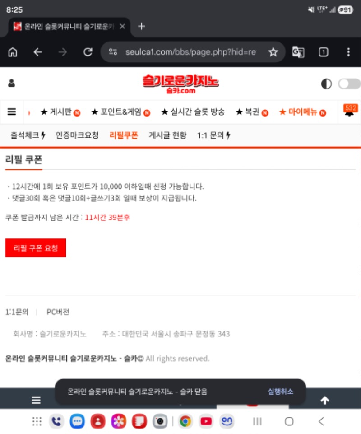Reload the page with refresh icon
This screenshot has width=361, height=434.
pos(88,52)
